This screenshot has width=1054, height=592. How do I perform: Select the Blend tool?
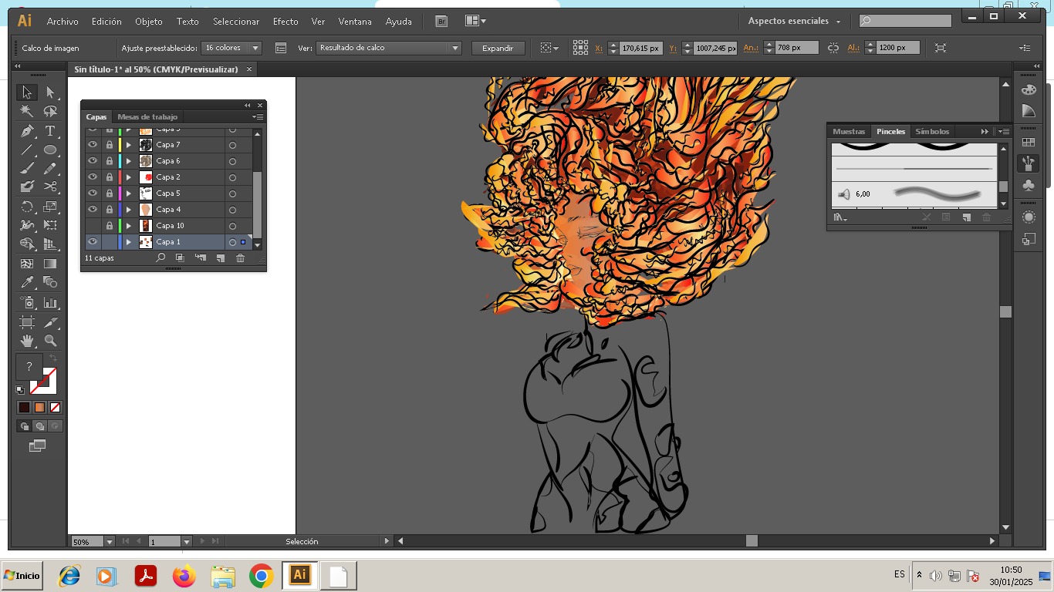(50, 283)
